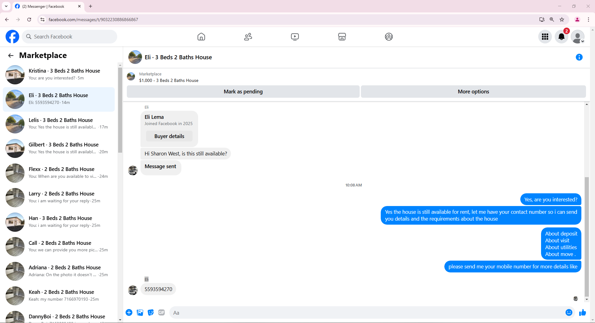Click the message text box
The height and width of the screenshot is (323, 595).
click(367, 312)
